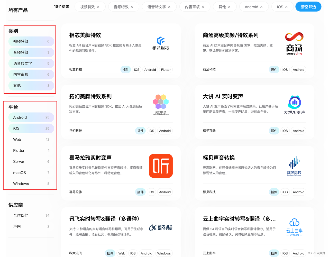
Task: Enable the Web platform filter
Action: click(x=31, y=140)
